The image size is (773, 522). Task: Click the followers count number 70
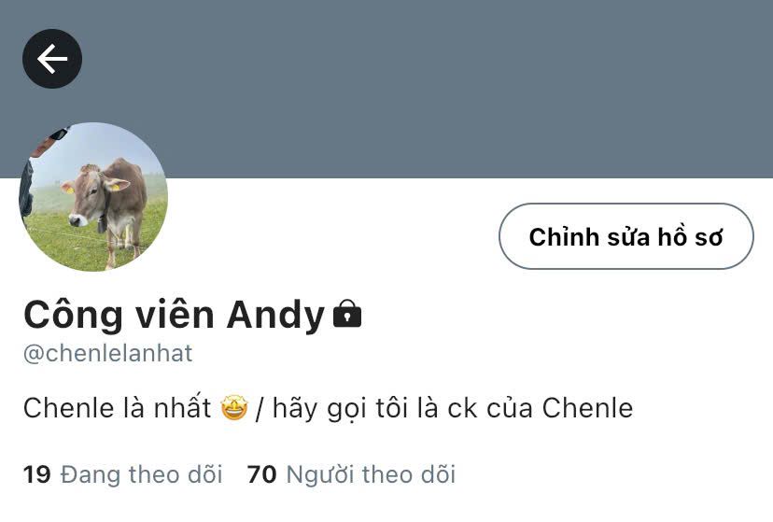(x=261, y=474)
